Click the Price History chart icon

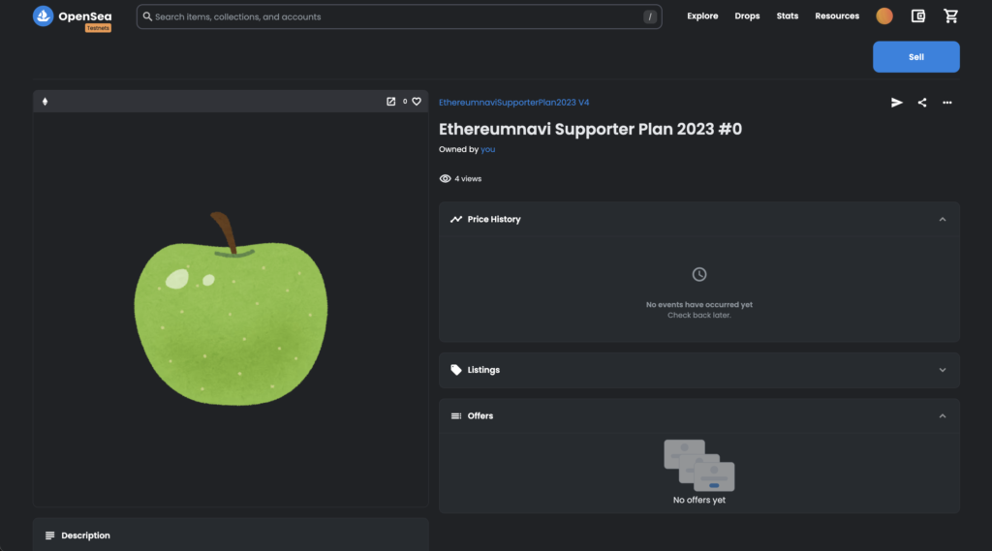(456, 219)
